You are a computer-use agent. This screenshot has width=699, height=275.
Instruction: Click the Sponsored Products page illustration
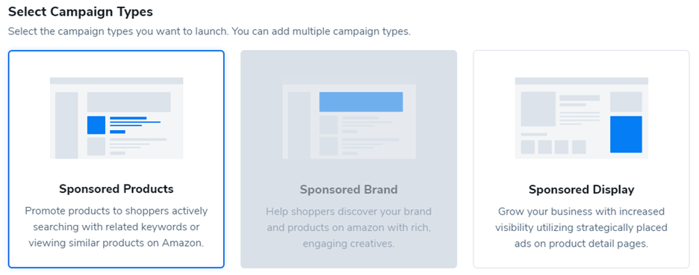(x=116, y=118)
